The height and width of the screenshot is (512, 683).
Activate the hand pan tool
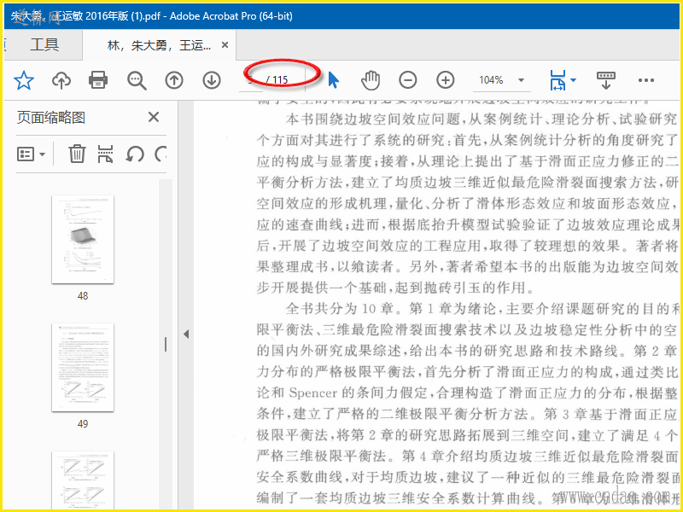[371, 80]
